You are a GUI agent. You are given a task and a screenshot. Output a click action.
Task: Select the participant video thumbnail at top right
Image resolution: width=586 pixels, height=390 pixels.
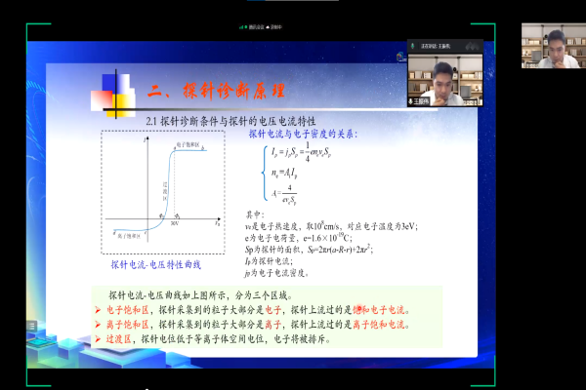(552, 46)
